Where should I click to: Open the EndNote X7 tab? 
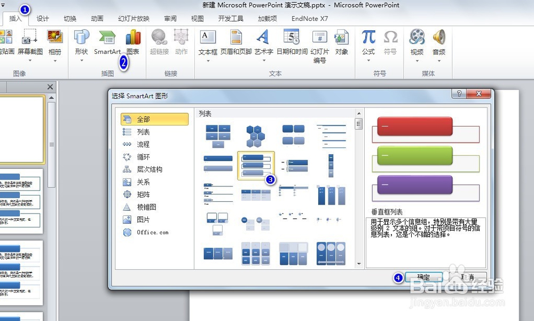point(310,19)
